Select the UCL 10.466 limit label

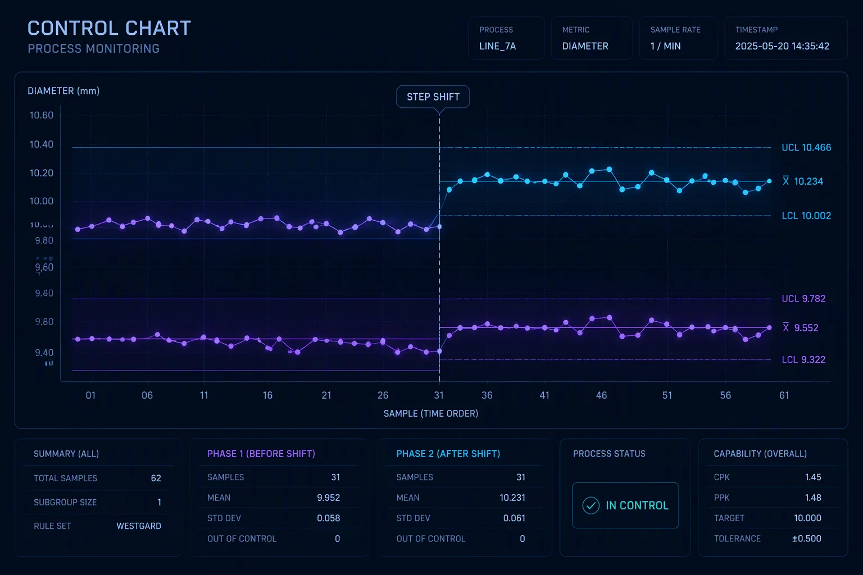coord(806,148)
